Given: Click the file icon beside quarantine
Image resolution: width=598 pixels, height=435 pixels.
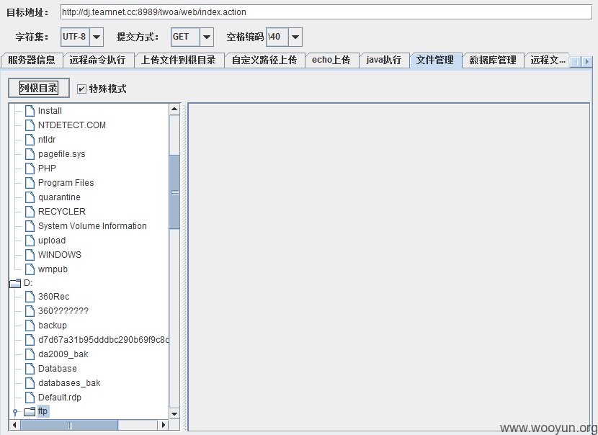Looking at the screenshot, I should [30, 197].
